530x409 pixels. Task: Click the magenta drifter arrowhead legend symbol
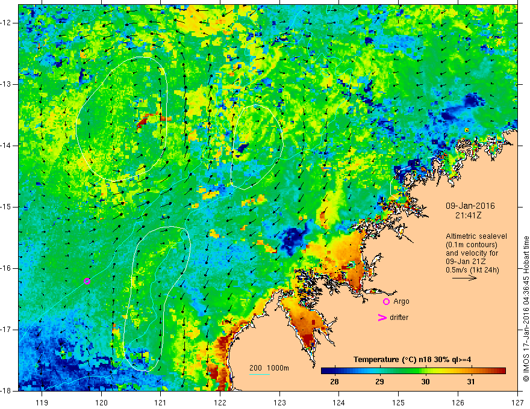pyautogui.click(x=382, y=318)
